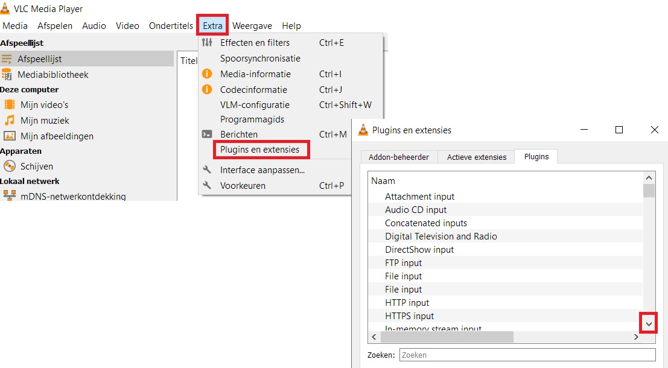
Task: Click the Codecinformatie orange info icon
Action: (207, 90)
